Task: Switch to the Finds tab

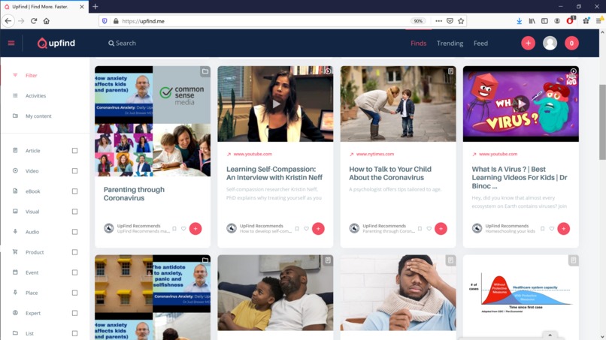Action: coord(419,44)
